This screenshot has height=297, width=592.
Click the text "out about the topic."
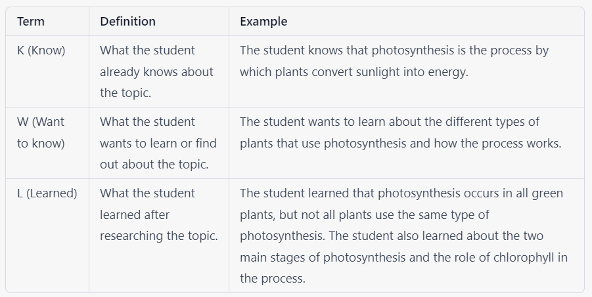click(x=154, y=165)
